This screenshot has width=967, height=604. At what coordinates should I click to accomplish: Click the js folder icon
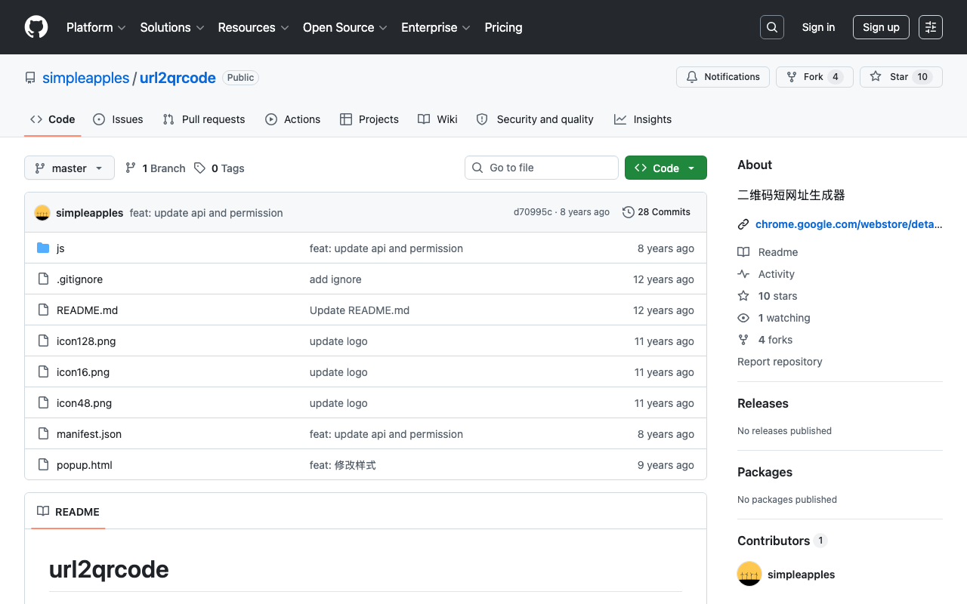pyautogui.click(x=43, y=248)
